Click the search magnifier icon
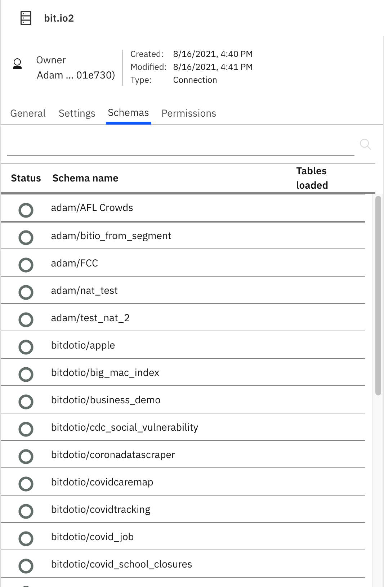 (365, 144)
